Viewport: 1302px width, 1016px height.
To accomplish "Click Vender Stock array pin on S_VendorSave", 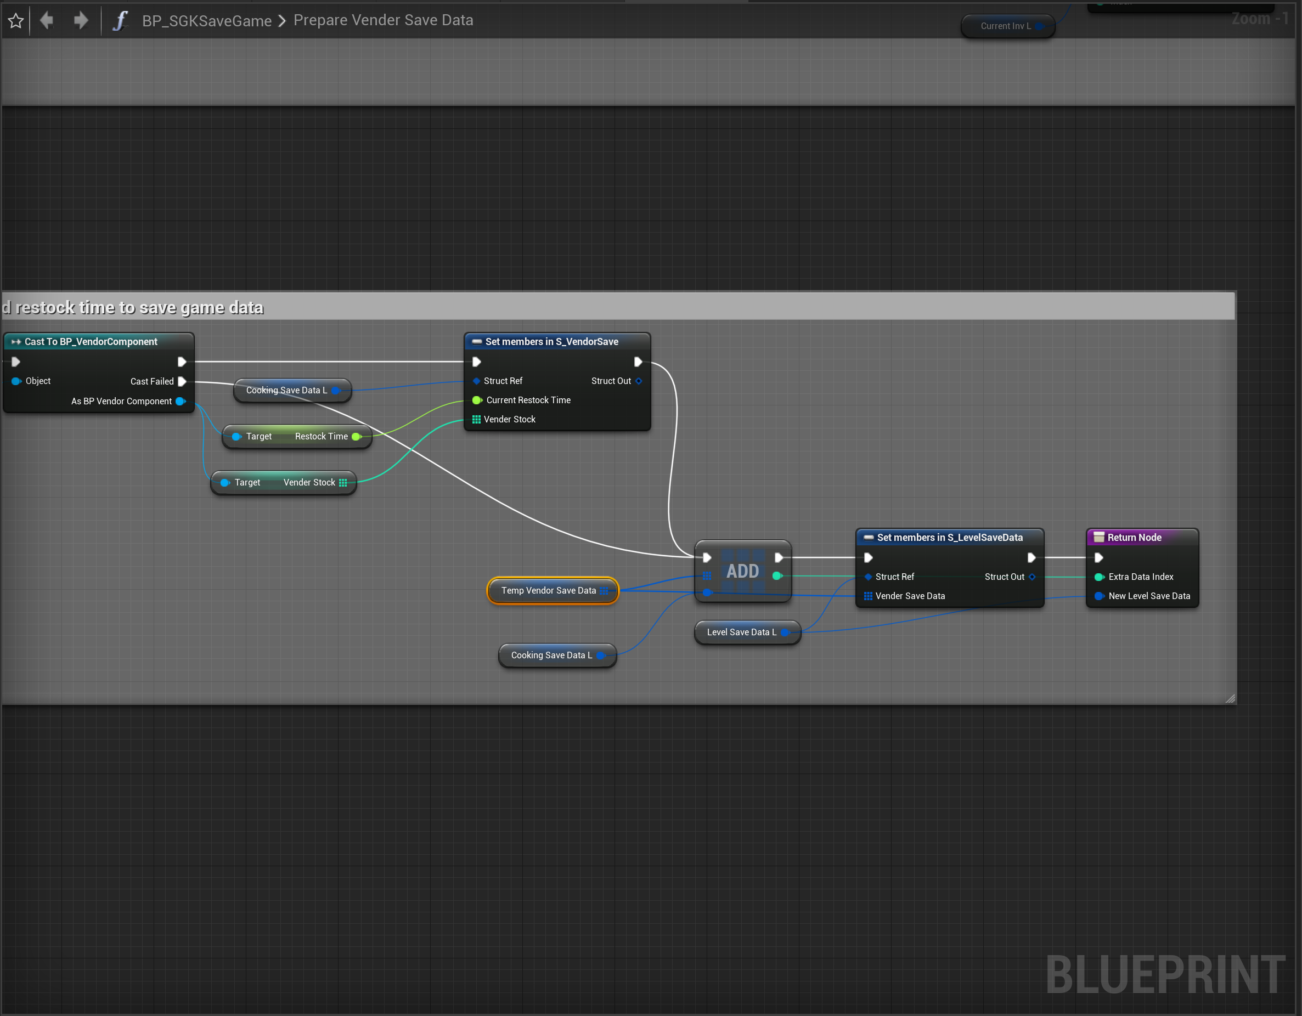I will [x=476, y=420].
